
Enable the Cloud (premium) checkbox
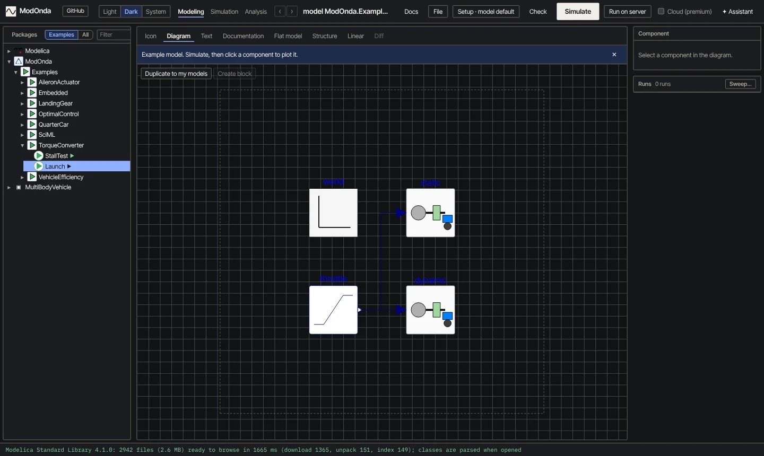pos(661,11)
